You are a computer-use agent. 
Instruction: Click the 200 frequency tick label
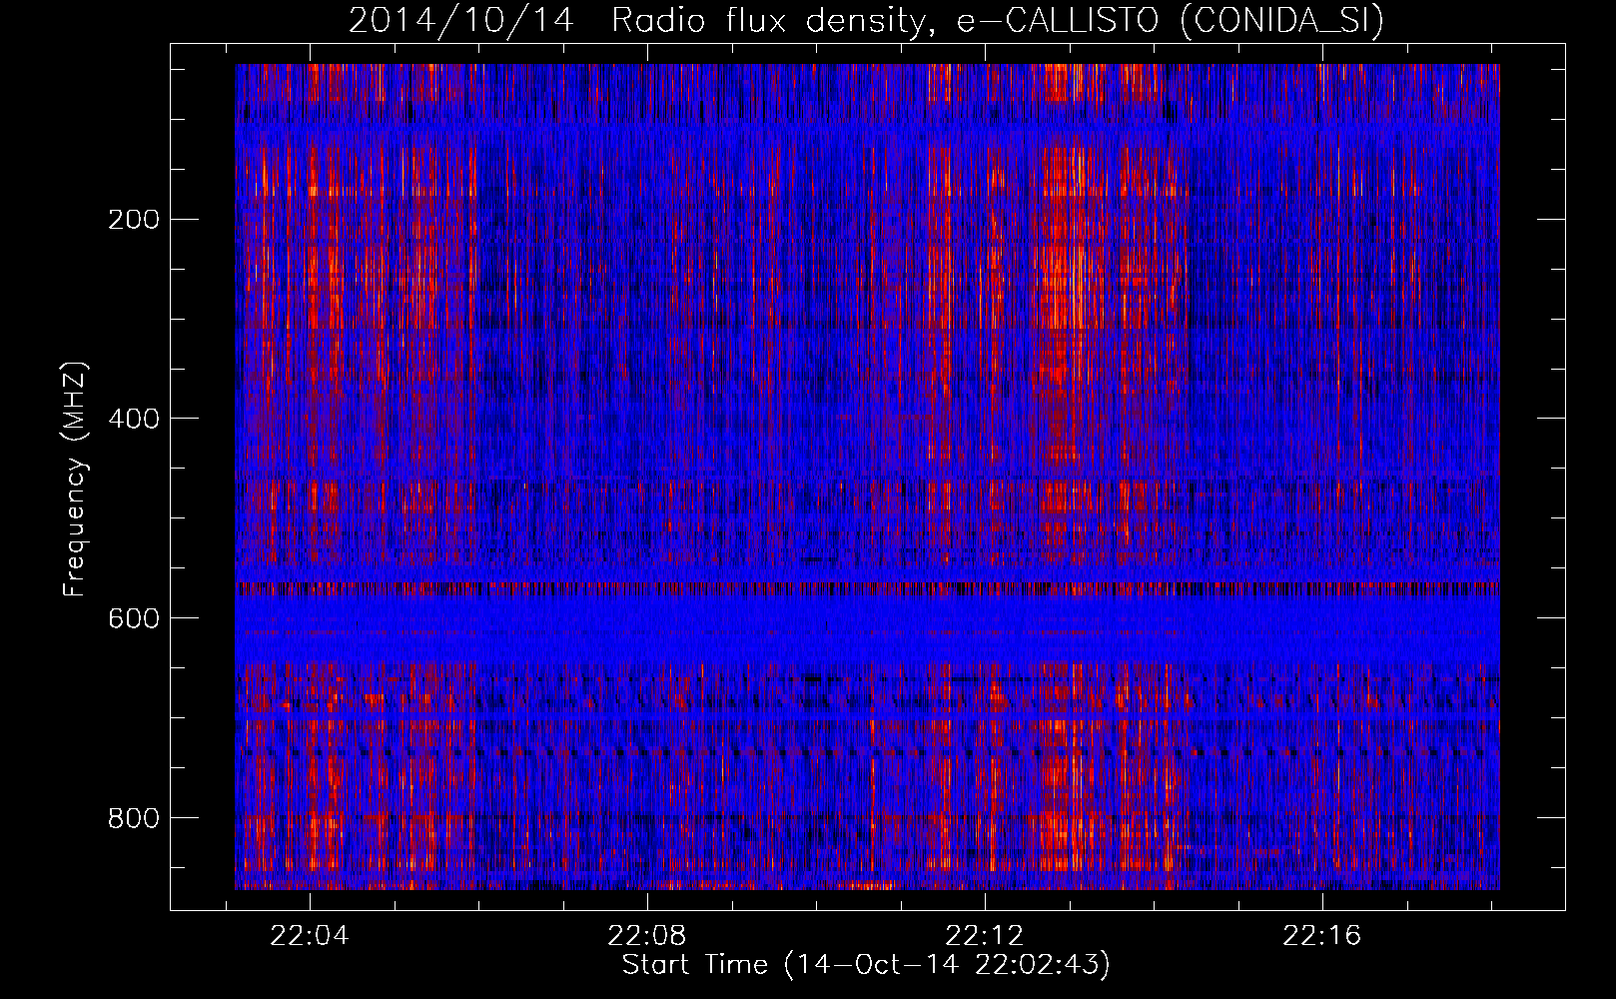[x=134, y=219]
